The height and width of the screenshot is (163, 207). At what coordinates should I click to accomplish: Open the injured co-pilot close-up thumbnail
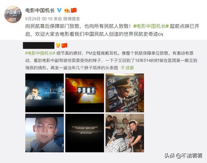45,133
